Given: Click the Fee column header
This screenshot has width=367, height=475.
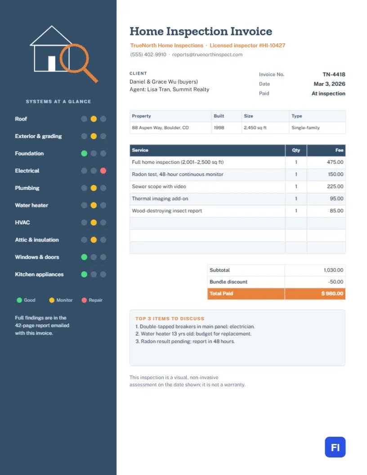Looking at the screenshot, I should (326, 150).
